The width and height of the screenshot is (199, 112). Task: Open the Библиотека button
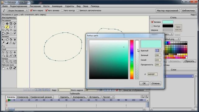coord(188,11)
